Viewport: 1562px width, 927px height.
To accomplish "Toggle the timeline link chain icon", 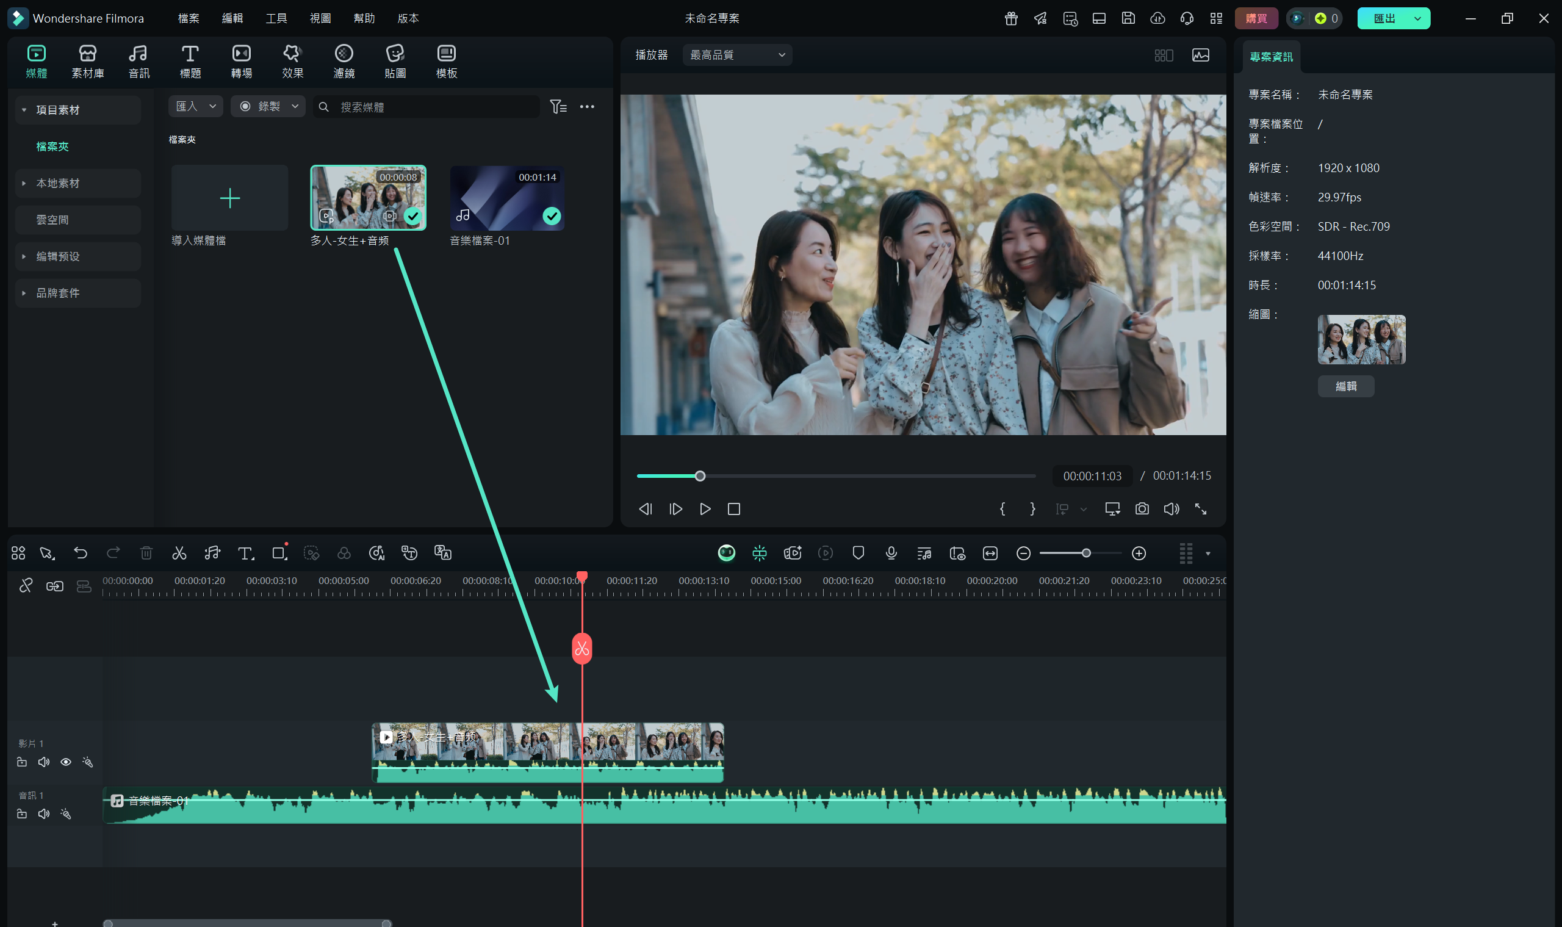I will pos(55,585).
